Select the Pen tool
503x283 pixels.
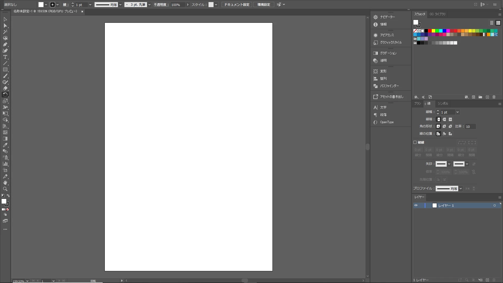click(5, 45)
